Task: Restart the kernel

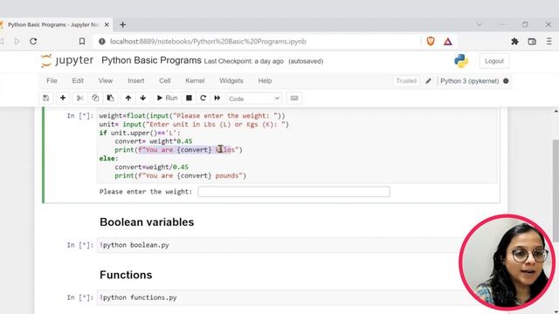Action: click(x=203, y=98)
